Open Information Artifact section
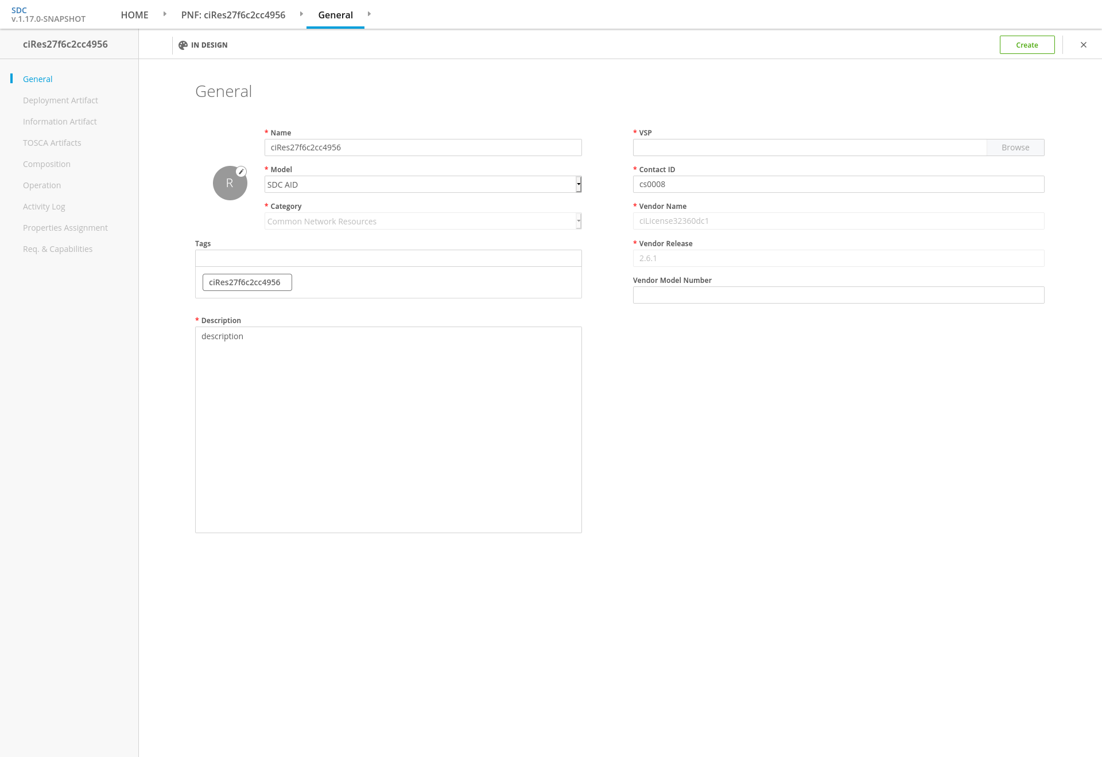This screenshot has height=757, width=1102. (x=60, y=122)
